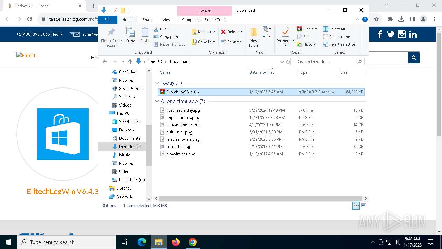Image resolution: width=442 pixels, height=249 pixels.
Task: Click the Paste ribbon icon
Action: point(145,35)
